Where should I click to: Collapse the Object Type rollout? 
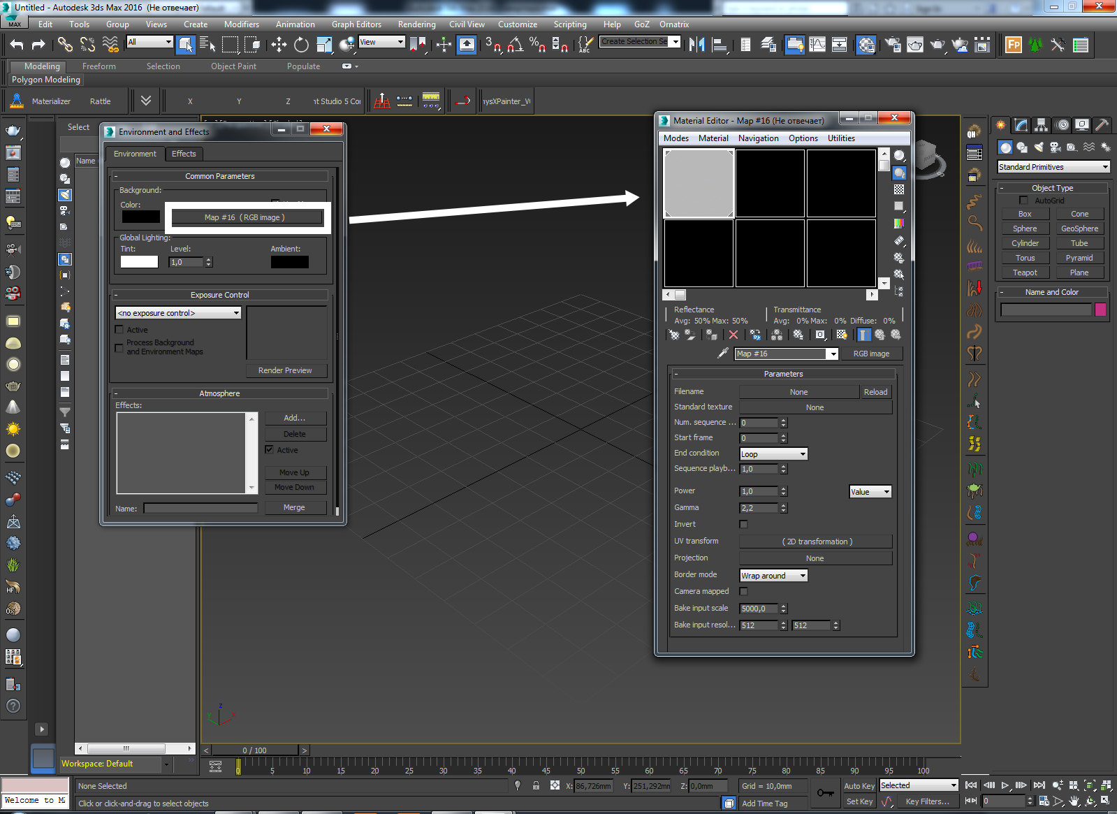click(x=1053, y=188)
